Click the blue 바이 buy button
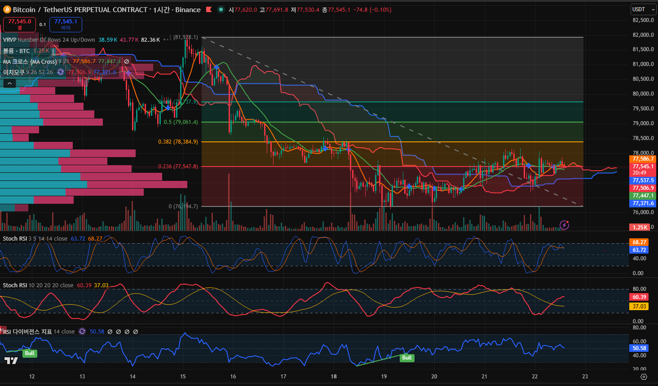The height and width of the screenshot is (386, 658). point(66,24)
